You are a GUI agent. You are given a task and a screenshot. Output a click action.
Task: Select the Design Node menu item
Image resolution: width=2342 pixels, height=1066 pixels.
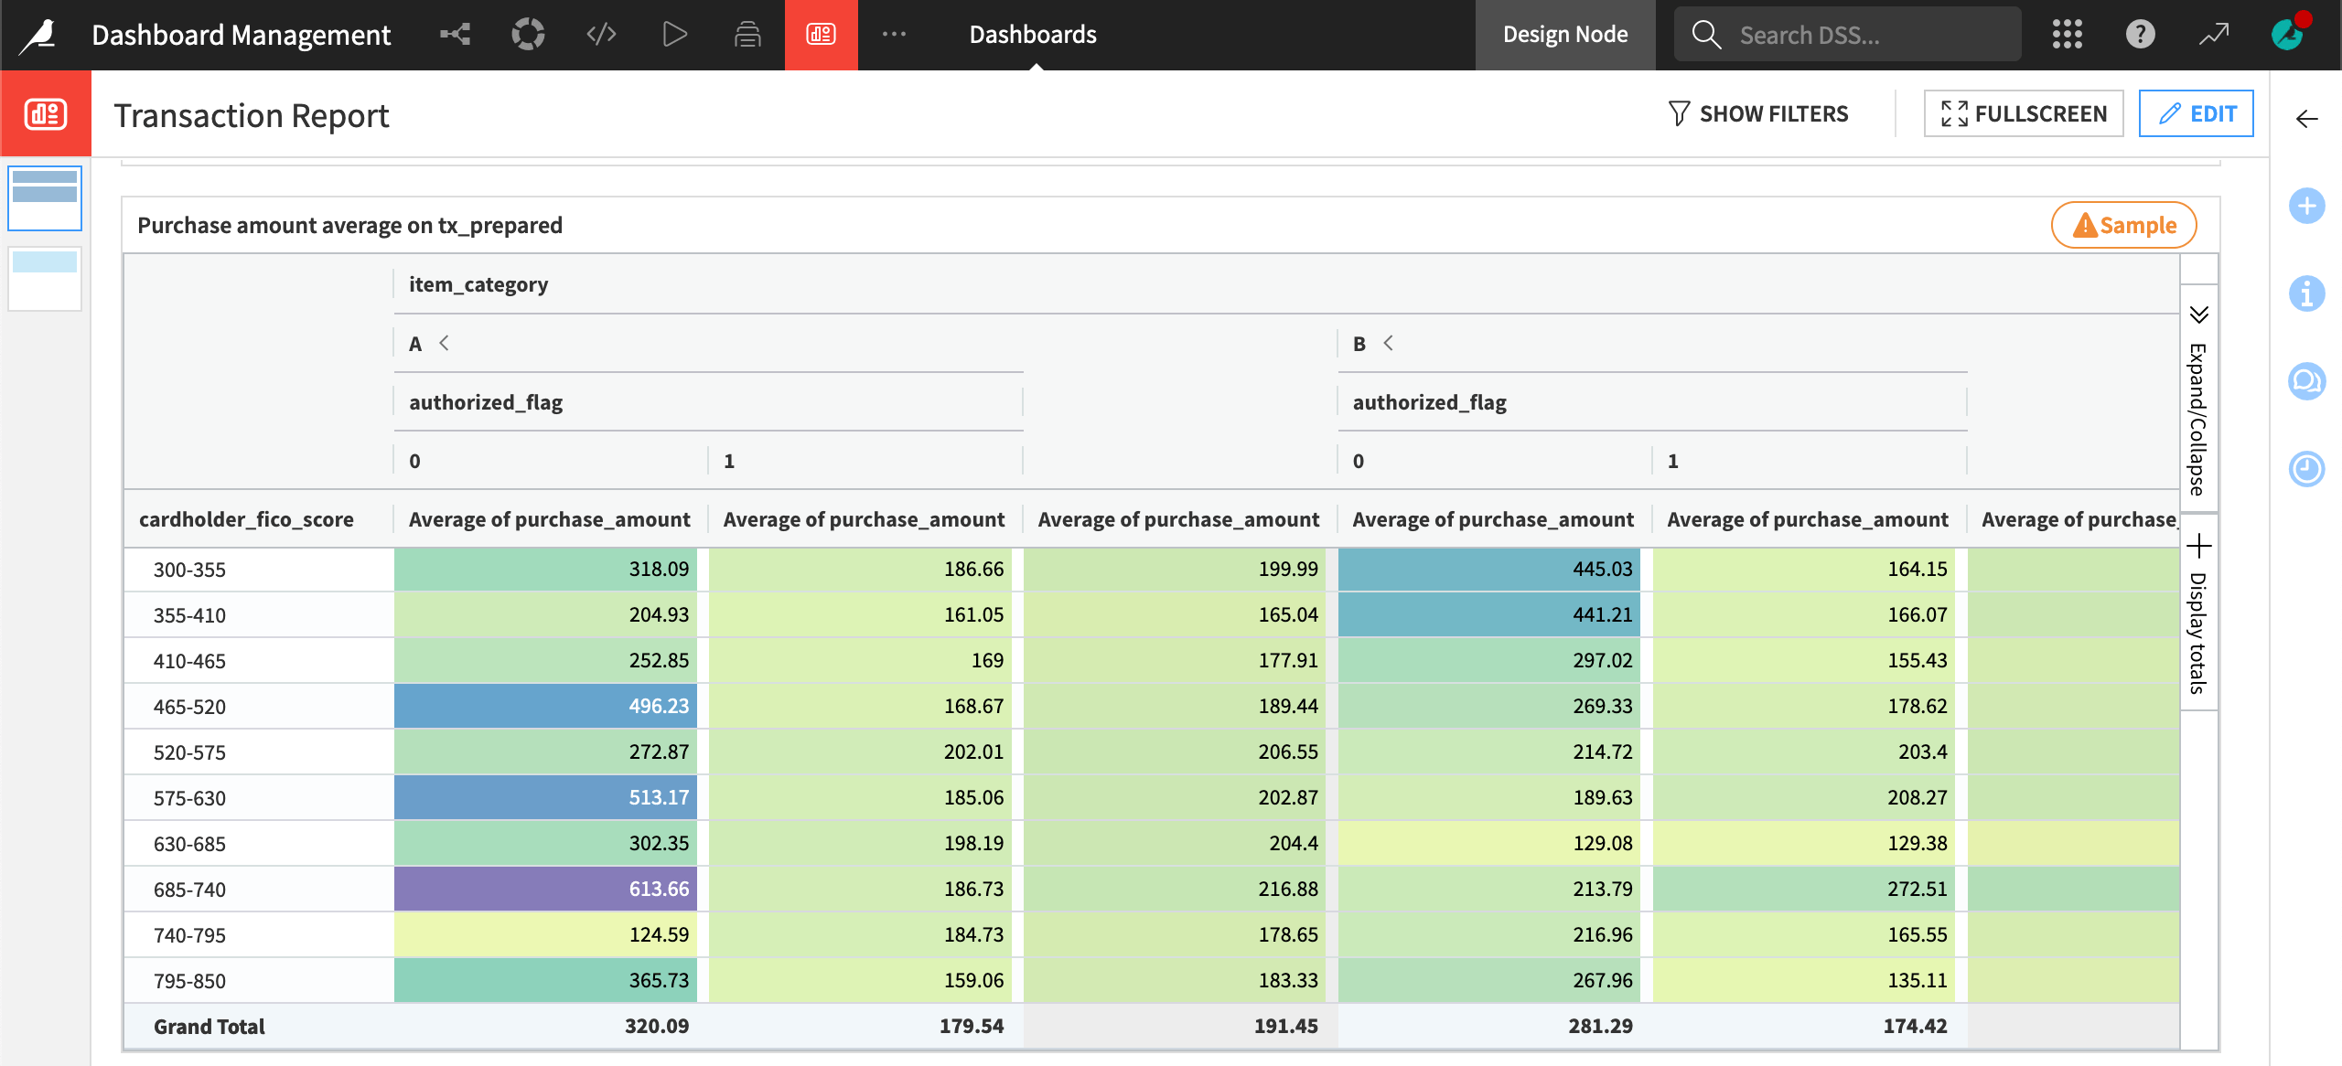click(1565, 33)
